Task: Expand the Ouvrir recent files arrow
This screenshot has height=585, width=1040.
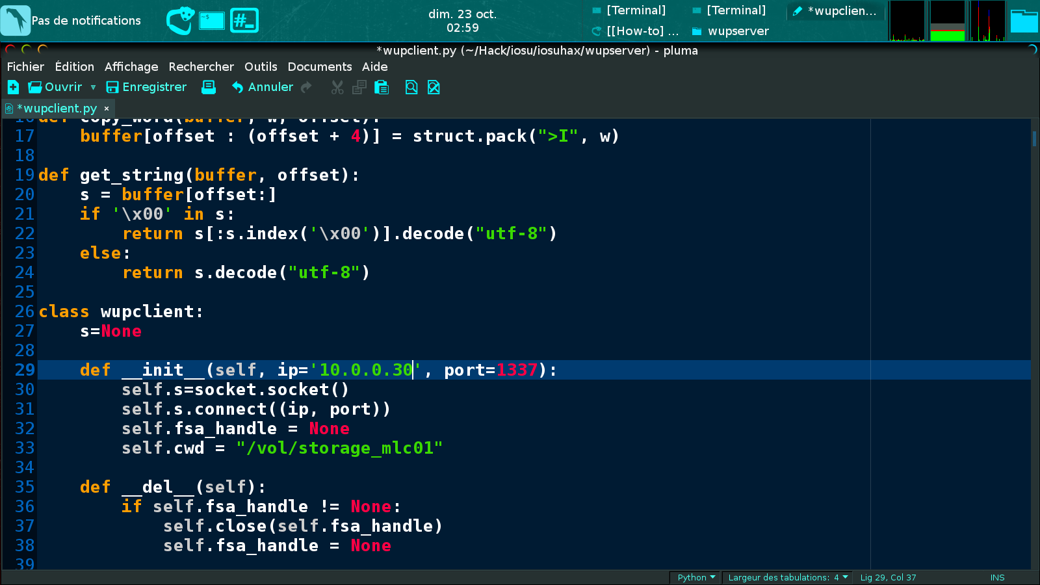Action: point(93,87)
